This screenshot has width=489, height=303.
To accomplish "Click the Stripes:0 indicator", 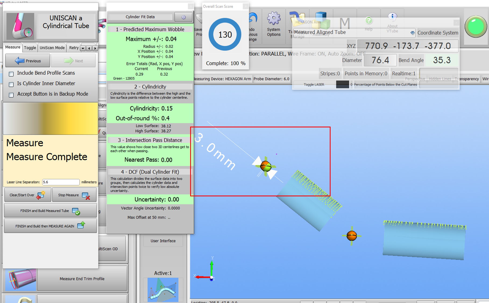I will 330,74.
